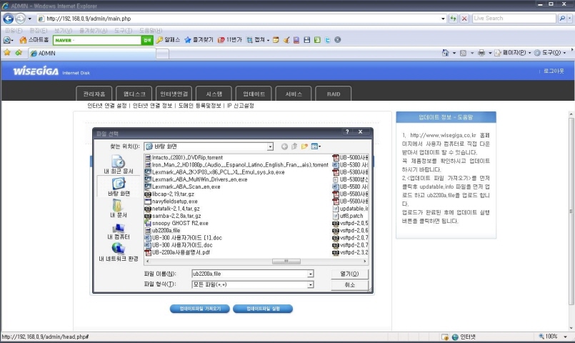Image resolution: width=575 pixels, height=343 pixels.
Task: Click the 로그아웃 link
Action: pyautogui.click(x=554, y=71)
